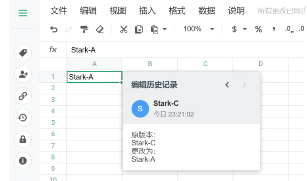Screen dimensions: 307x181
Task: Click the add collaborator person icon
Action: [x=23, y=74]
